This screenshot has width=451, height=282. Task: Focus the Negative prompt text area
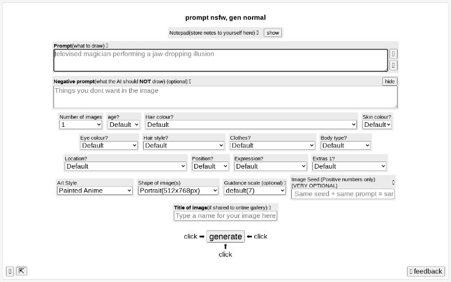(225, 97)
